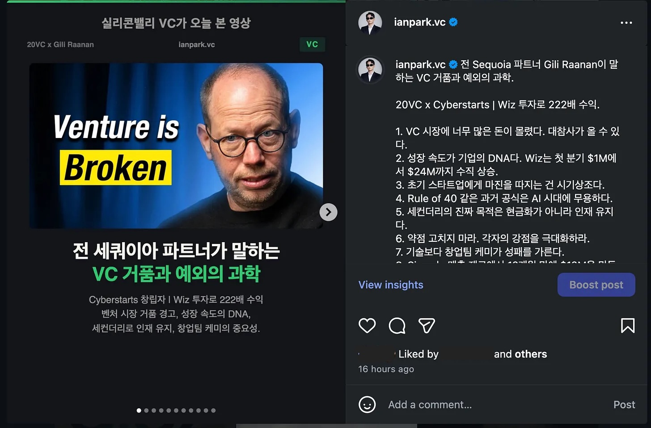Screen dimensions: 651x428
Task: Open comments with the speech bubble icon
Action: (x=397, y=326)
